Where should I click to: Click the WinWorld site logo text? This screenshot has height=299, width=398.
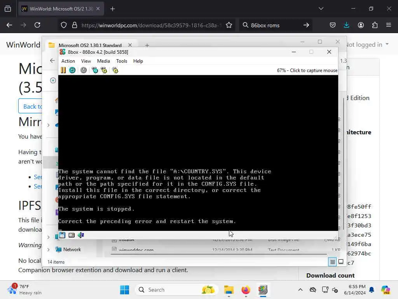coord(23,45)
